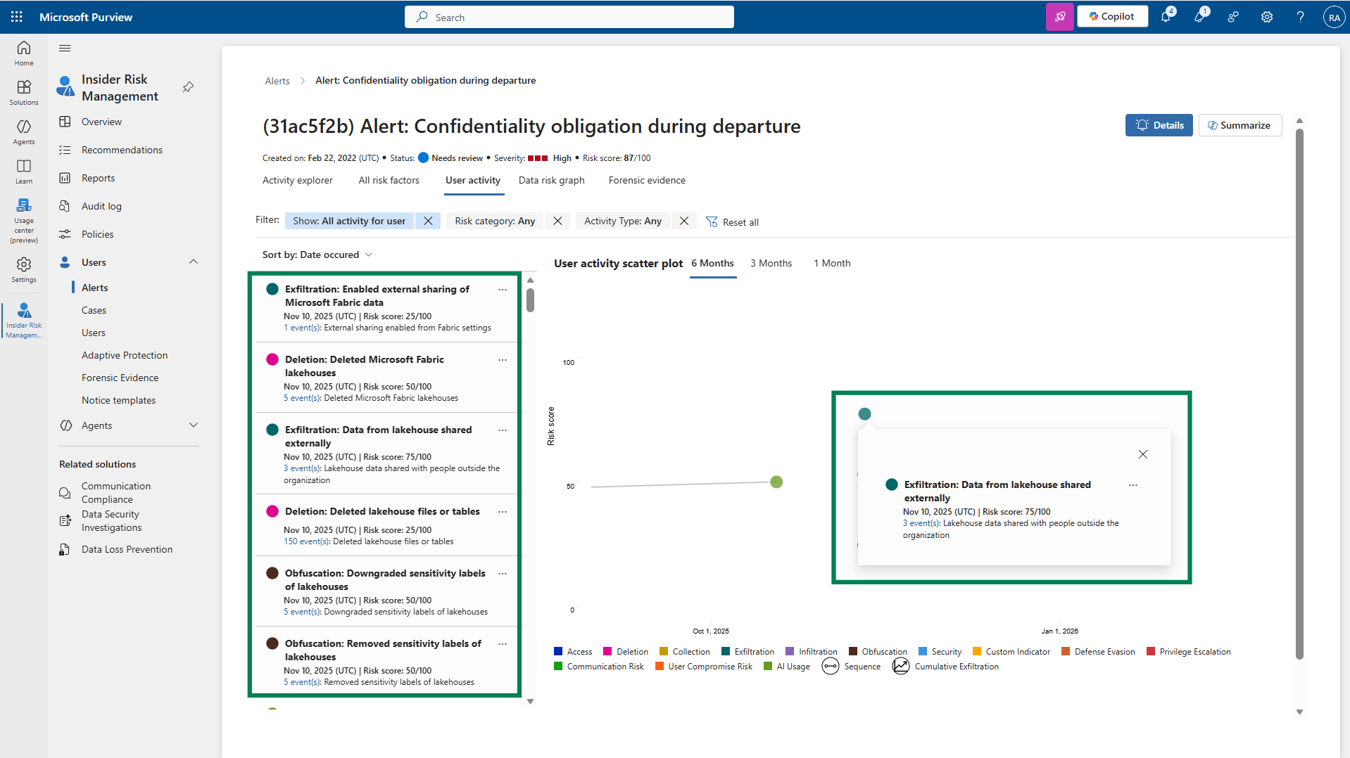Remove the Risk category: Any filter
This screenshot has height=758, width=1350.
[557, 221]
